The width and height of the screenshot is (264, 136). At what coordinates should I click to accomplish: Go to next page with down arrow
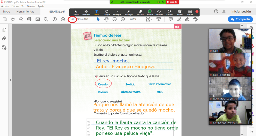[63, 19]
